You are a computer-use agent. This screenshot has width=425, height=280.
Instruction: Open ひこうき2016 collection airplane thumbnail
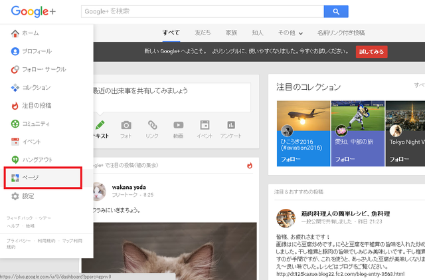click(303, 116)
